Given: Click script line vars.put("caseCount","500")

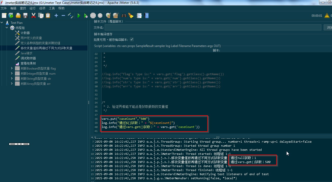Looking at the screenshot, I should [x=125, y=119].
